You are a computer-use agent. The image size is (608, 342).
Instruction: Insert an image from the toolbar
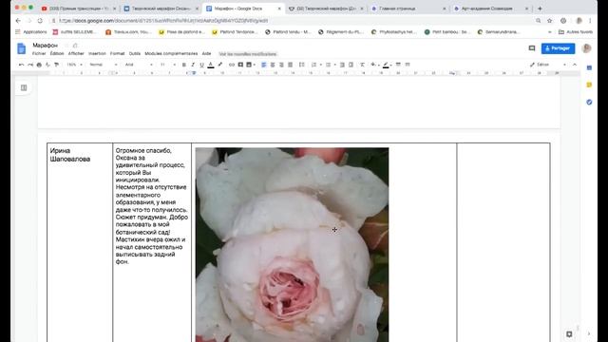249,65
